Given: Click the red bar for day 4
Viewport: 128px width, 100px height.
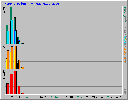Looking at the screenshot, I should pos(19,90).
